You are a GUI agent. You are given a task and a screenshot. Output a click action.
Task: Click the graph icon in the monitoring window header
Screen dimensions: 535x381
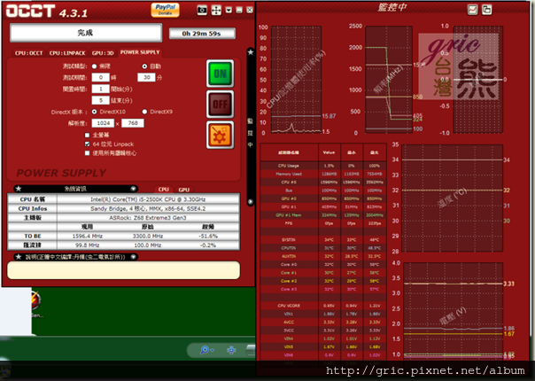pyautogui.click(x=473, y=10)
